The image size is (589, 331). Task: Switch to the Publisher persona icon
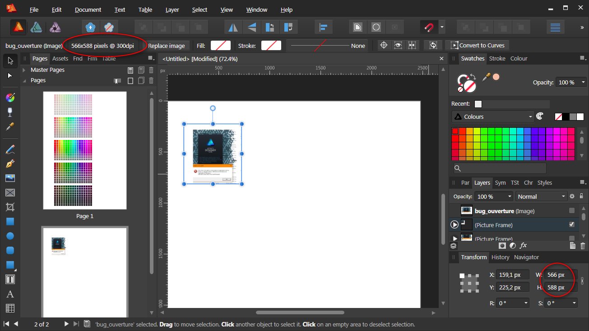(18, 27)
